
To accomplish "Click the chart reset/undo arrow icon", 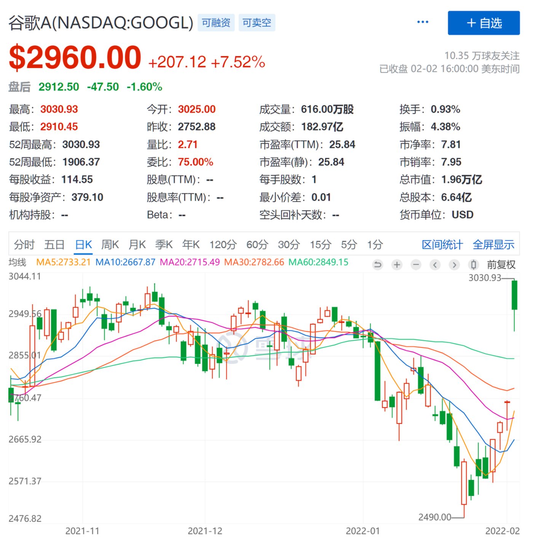I will (377, 265).
